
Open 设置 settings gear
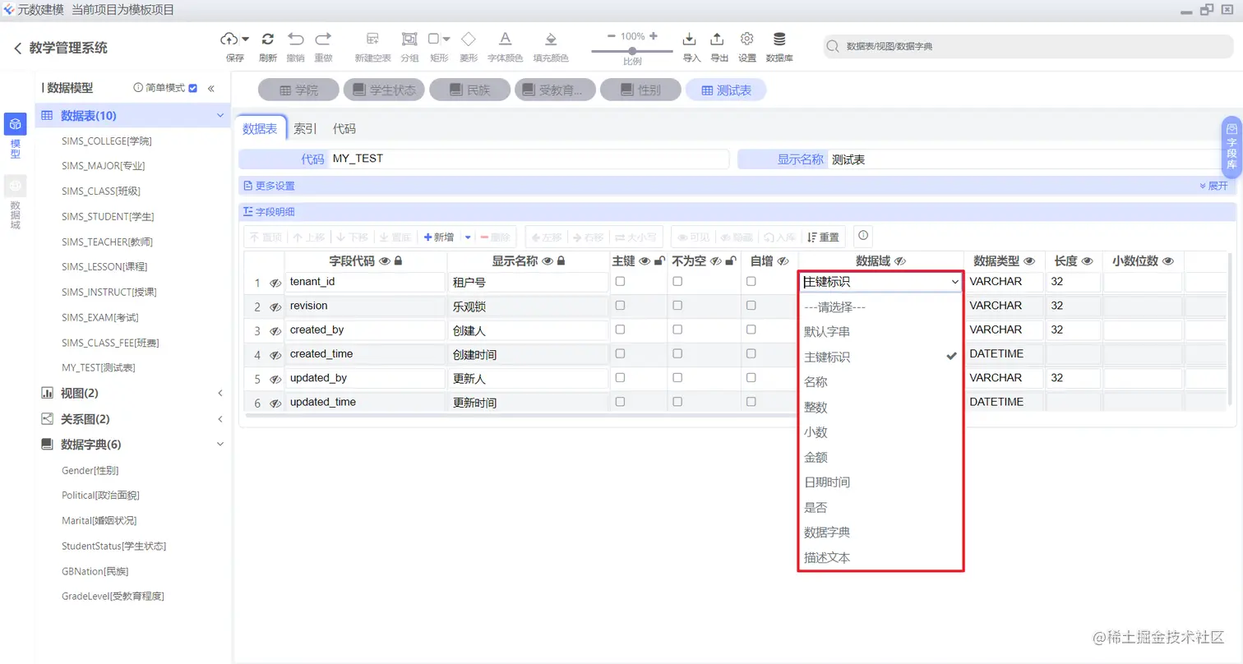click(x=746, y=39)
